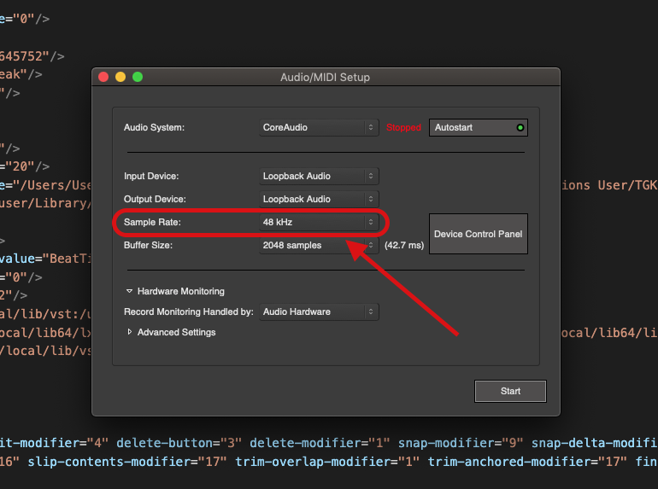Maximize the window with the green button
This screenshot has width=658, height=489.
(x=138, y=77)
